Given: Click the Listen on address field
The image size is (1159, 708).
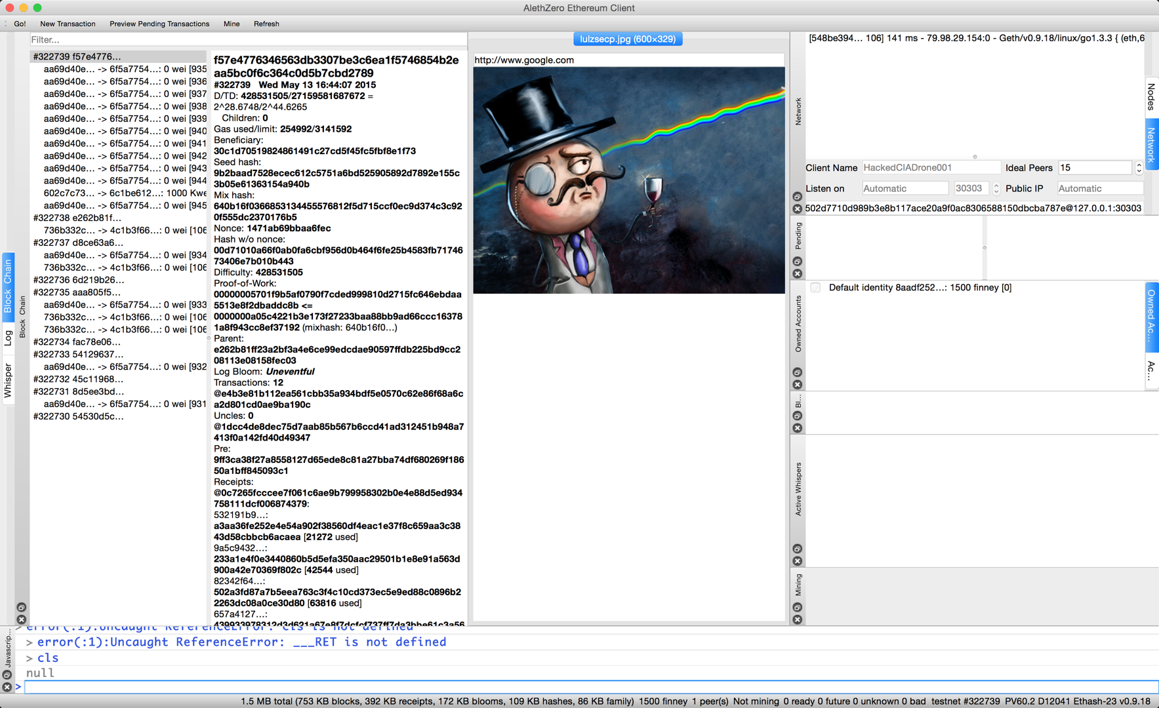Looking at the screenshot, I should point(905,188).
